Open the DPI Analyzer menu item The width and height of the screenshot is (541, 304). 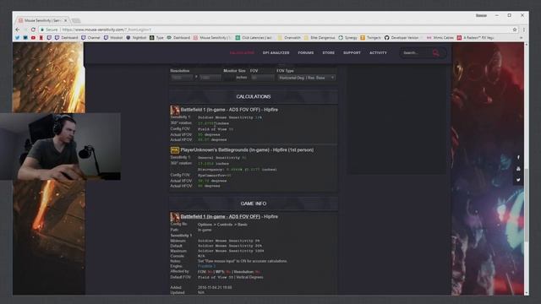(276, 52)
